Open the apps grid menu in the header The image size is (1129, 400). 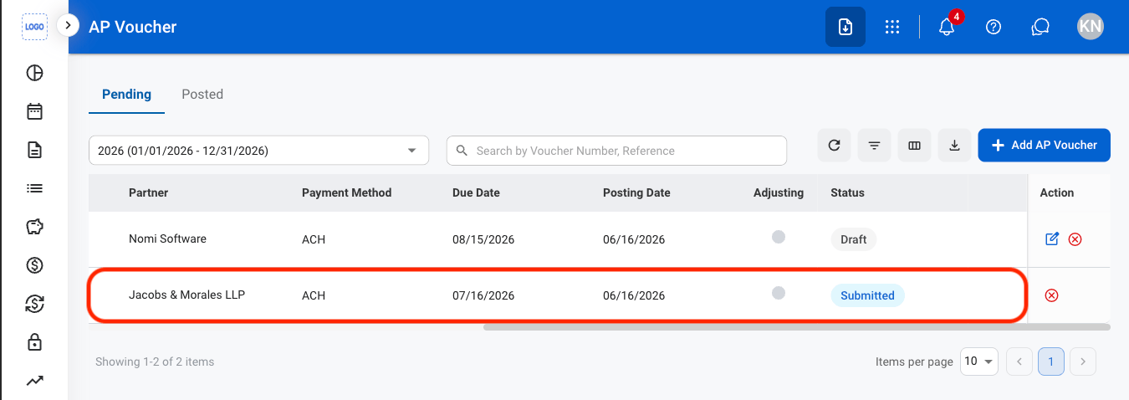tap(892, 27)
